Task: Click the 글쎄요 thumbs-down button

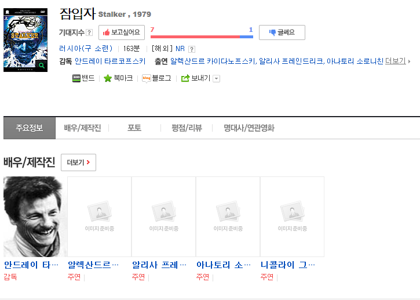Action: [x=282, y=32]
